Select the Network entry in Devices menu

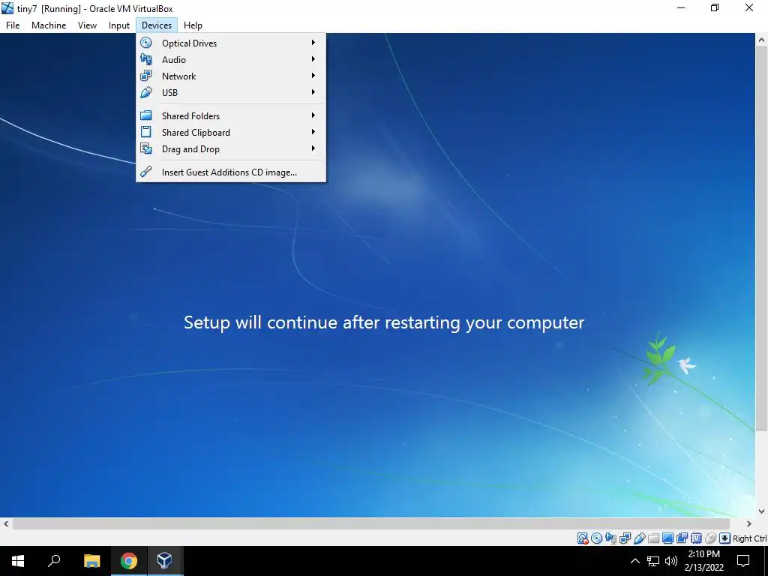pyautogui.click(x=231, y=76)
